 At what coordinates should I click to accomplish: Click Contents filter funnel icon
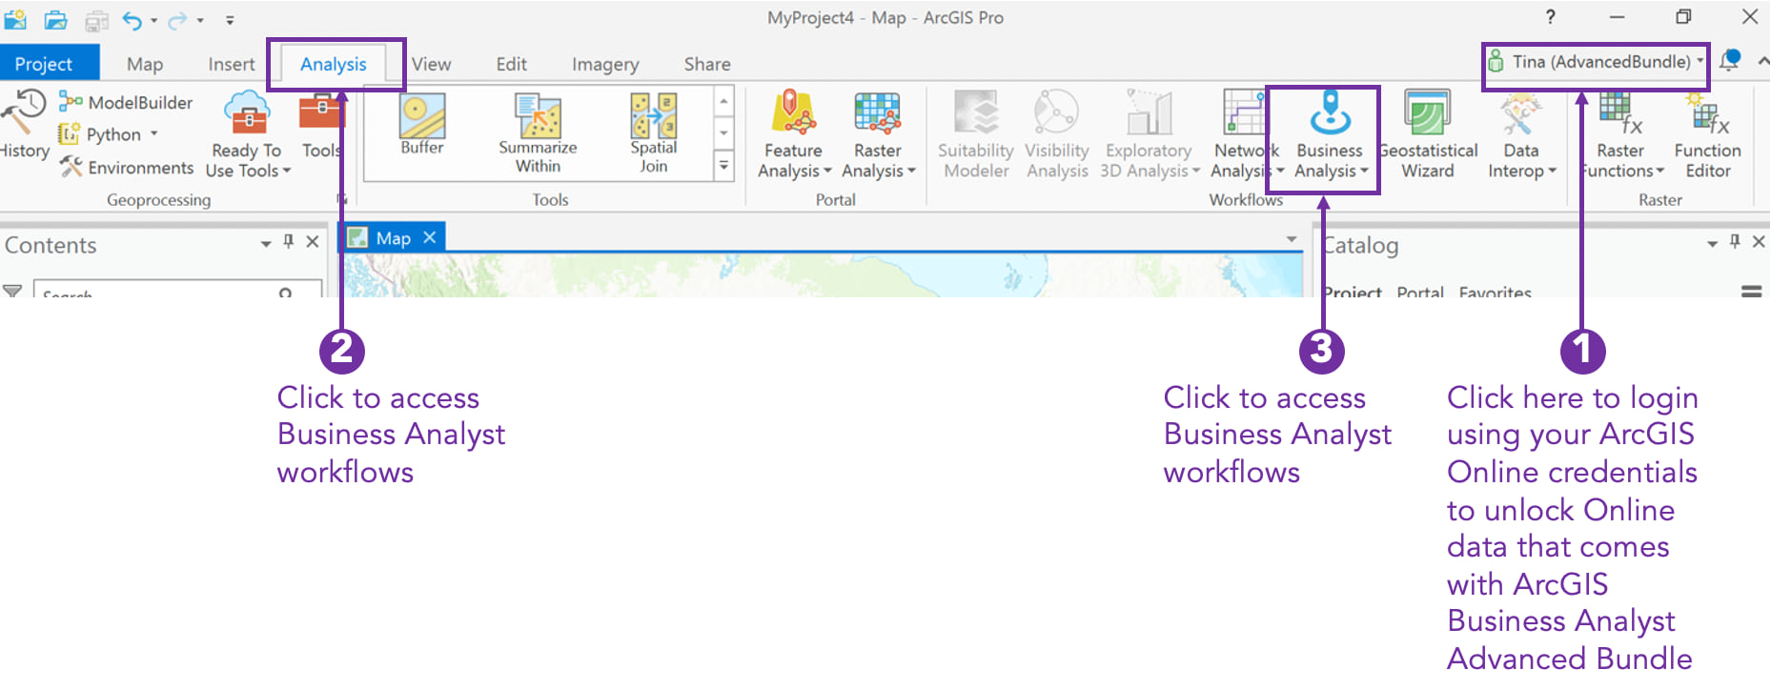click(x=12, y=291)
